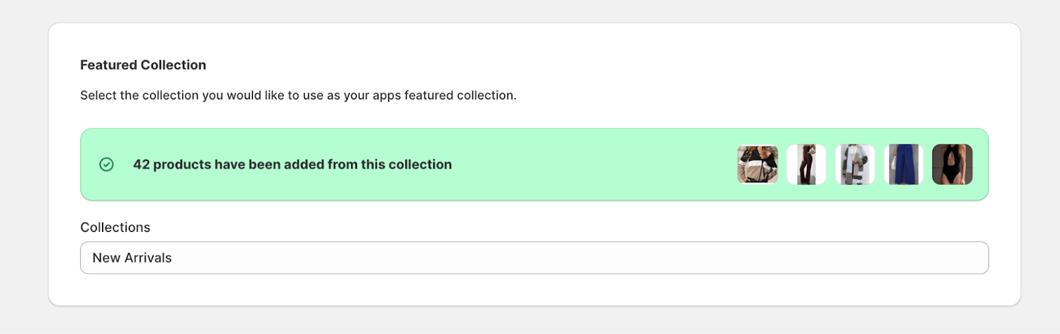The image size is (1060, 334).
Task: Click empty right area of Collections field
Action: (x=729, y=258)
